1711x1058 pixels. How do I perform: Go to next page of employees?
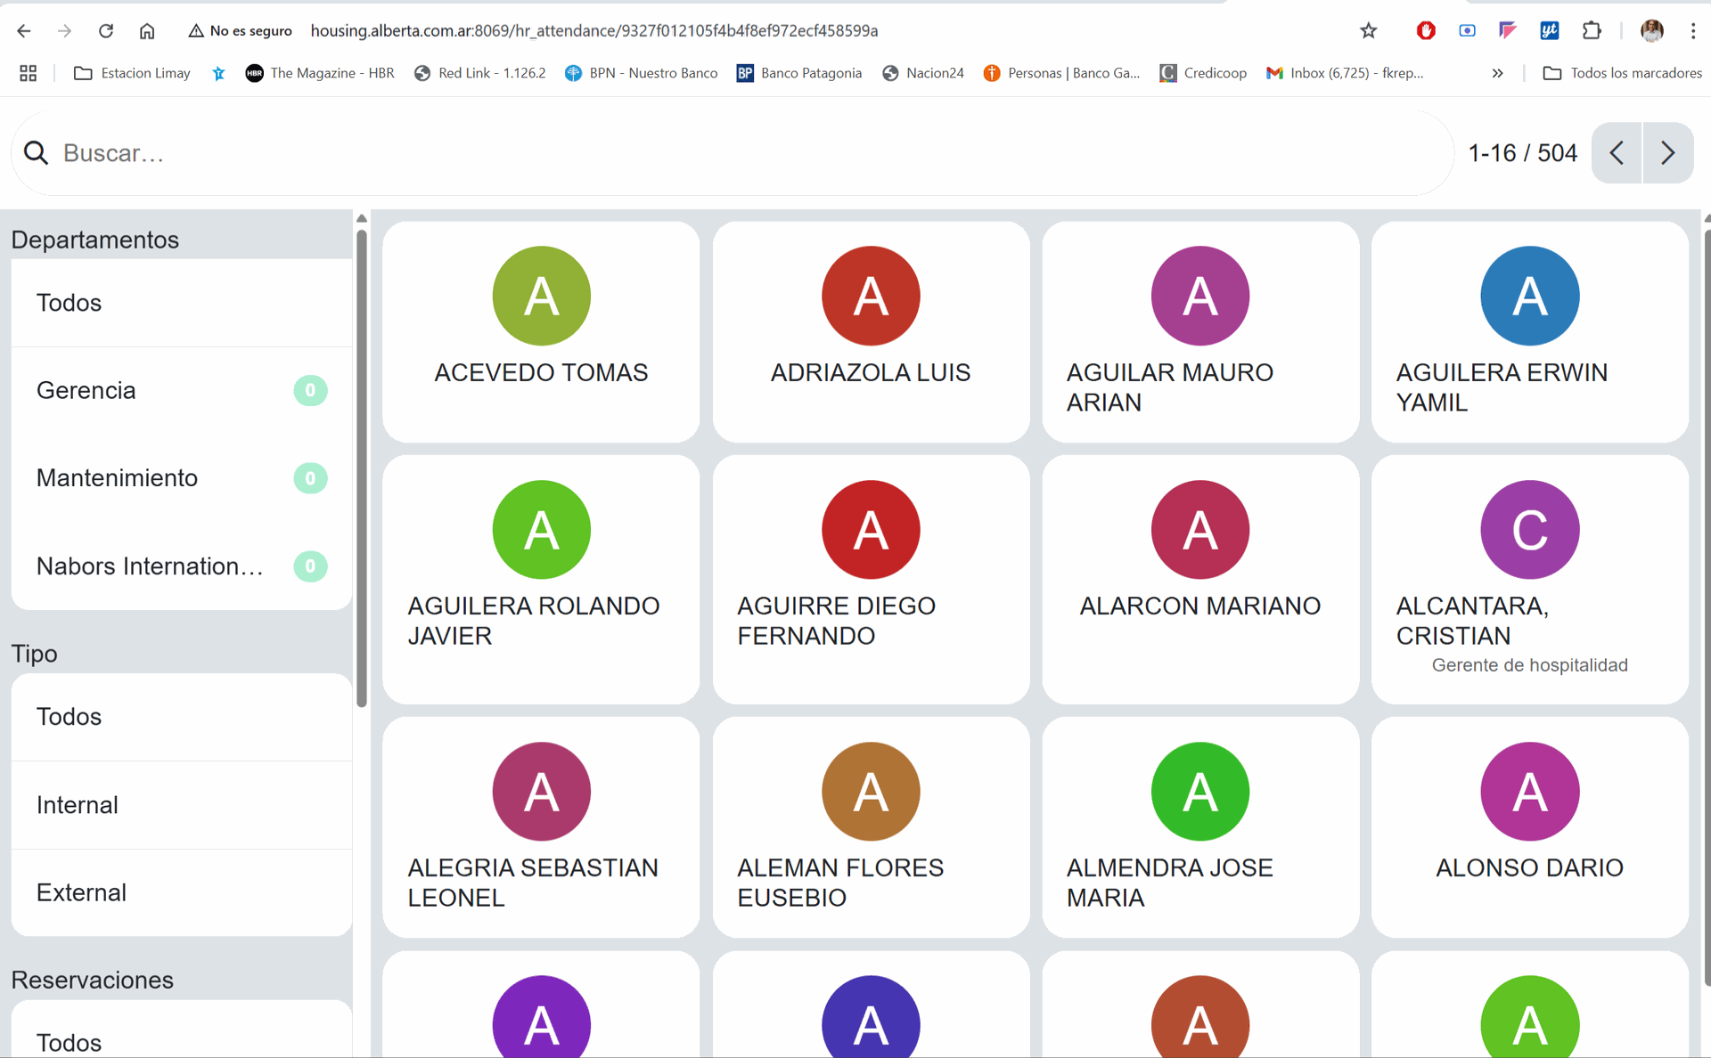[x=1667, y=153]
